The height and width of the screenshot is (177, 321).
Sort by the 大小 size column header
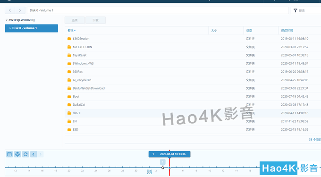pyautogui.click(x=214, y=31)
